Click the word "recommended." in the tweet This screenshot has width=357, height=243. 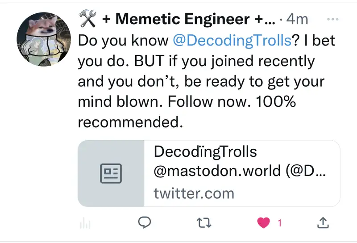(x=130, y=122)
